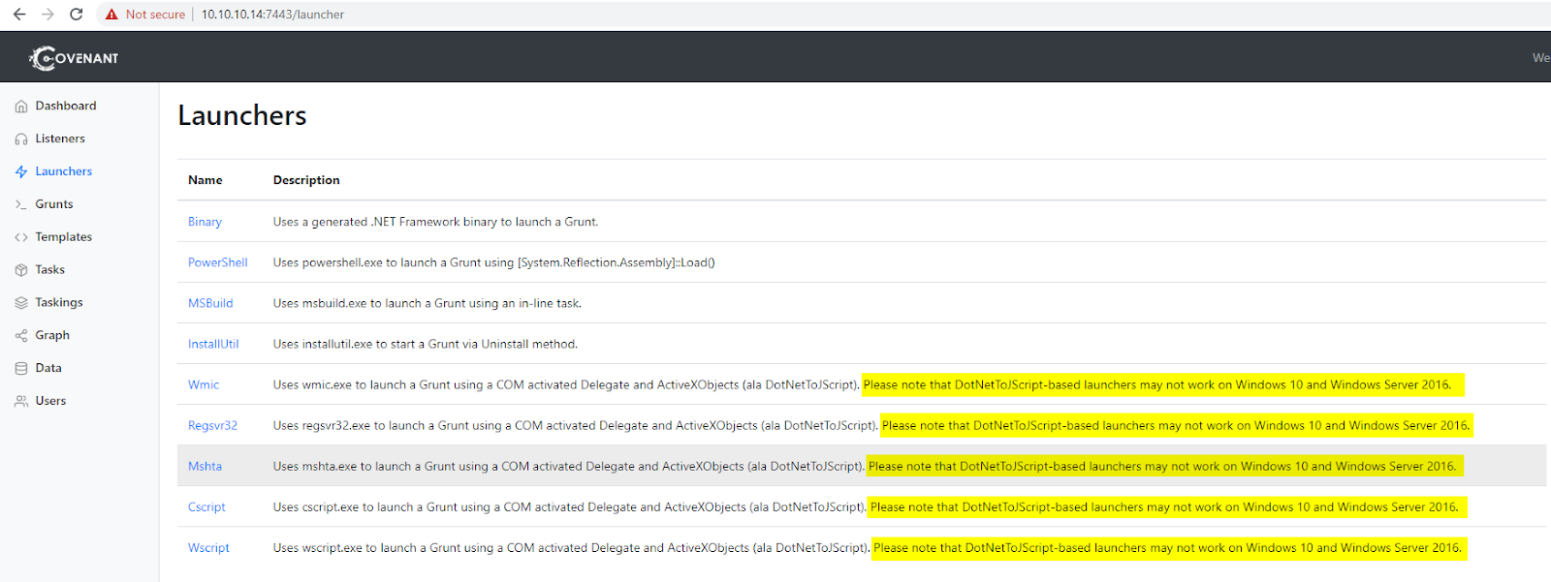Click the Dashboard home icon in sidebar

click(21, 107)
